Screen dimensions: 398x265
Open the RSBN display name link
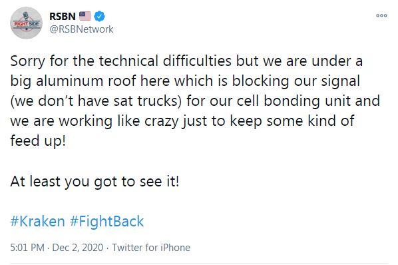coord(63,16)
